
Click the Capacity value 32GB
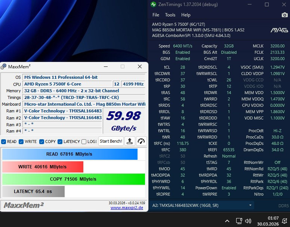(229, 46)
